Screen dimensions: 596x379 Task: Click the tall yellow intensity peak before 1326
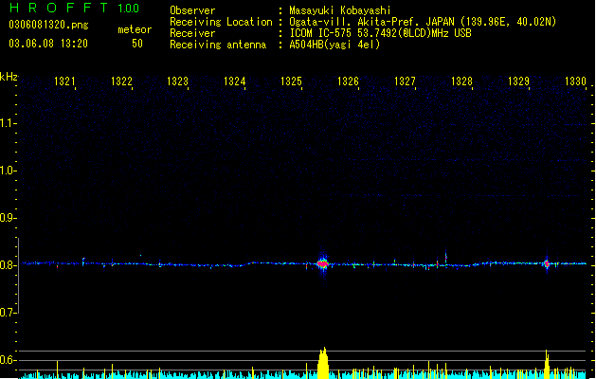[323, 363]
